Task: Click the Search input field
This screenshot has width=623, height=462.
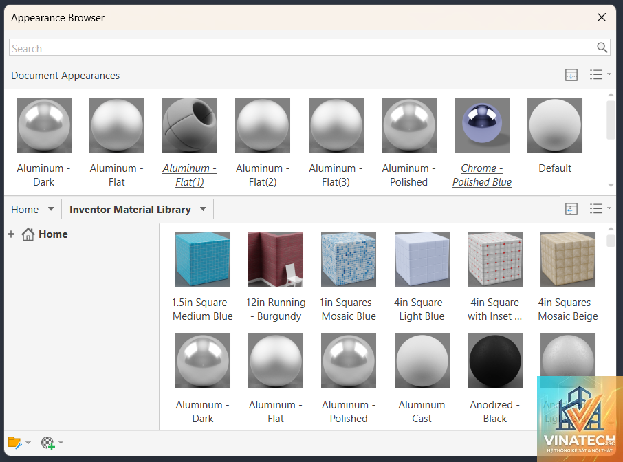Action: click(x=302, y=47)
